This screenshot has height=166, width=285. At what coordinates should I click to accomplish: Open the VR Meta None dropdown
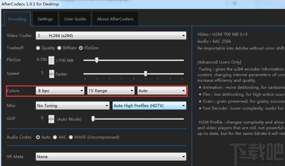(x=111, y=157)
